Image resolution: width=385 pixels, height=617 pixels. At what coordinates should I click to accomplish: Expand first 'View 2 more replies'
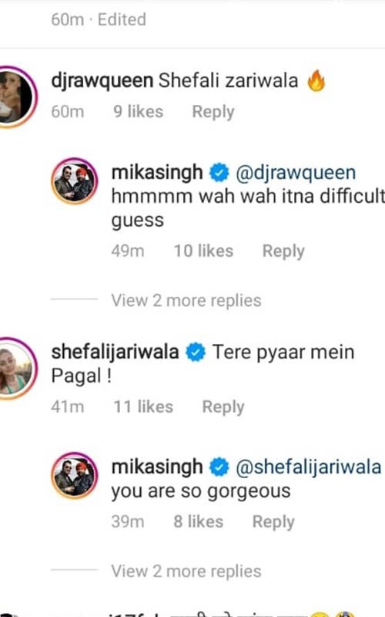coord(186,300)
